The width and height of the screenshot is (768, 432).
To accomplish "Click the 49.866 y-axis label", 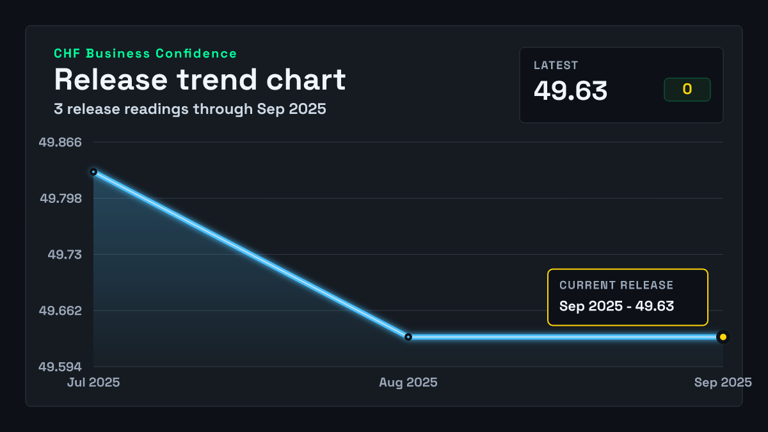I will 60,142.
